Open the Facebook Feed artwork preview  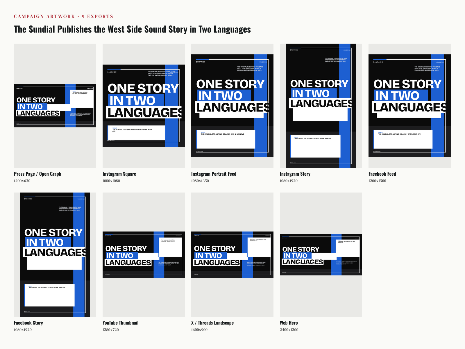click(409, 106)
